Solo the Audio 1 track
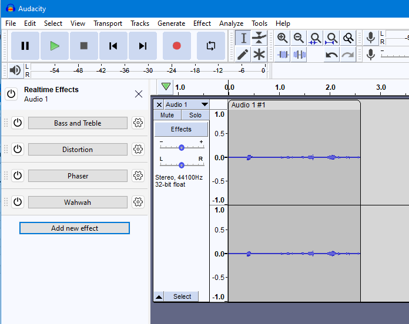Screen dimensions: 409x324 tap(195, 115)
